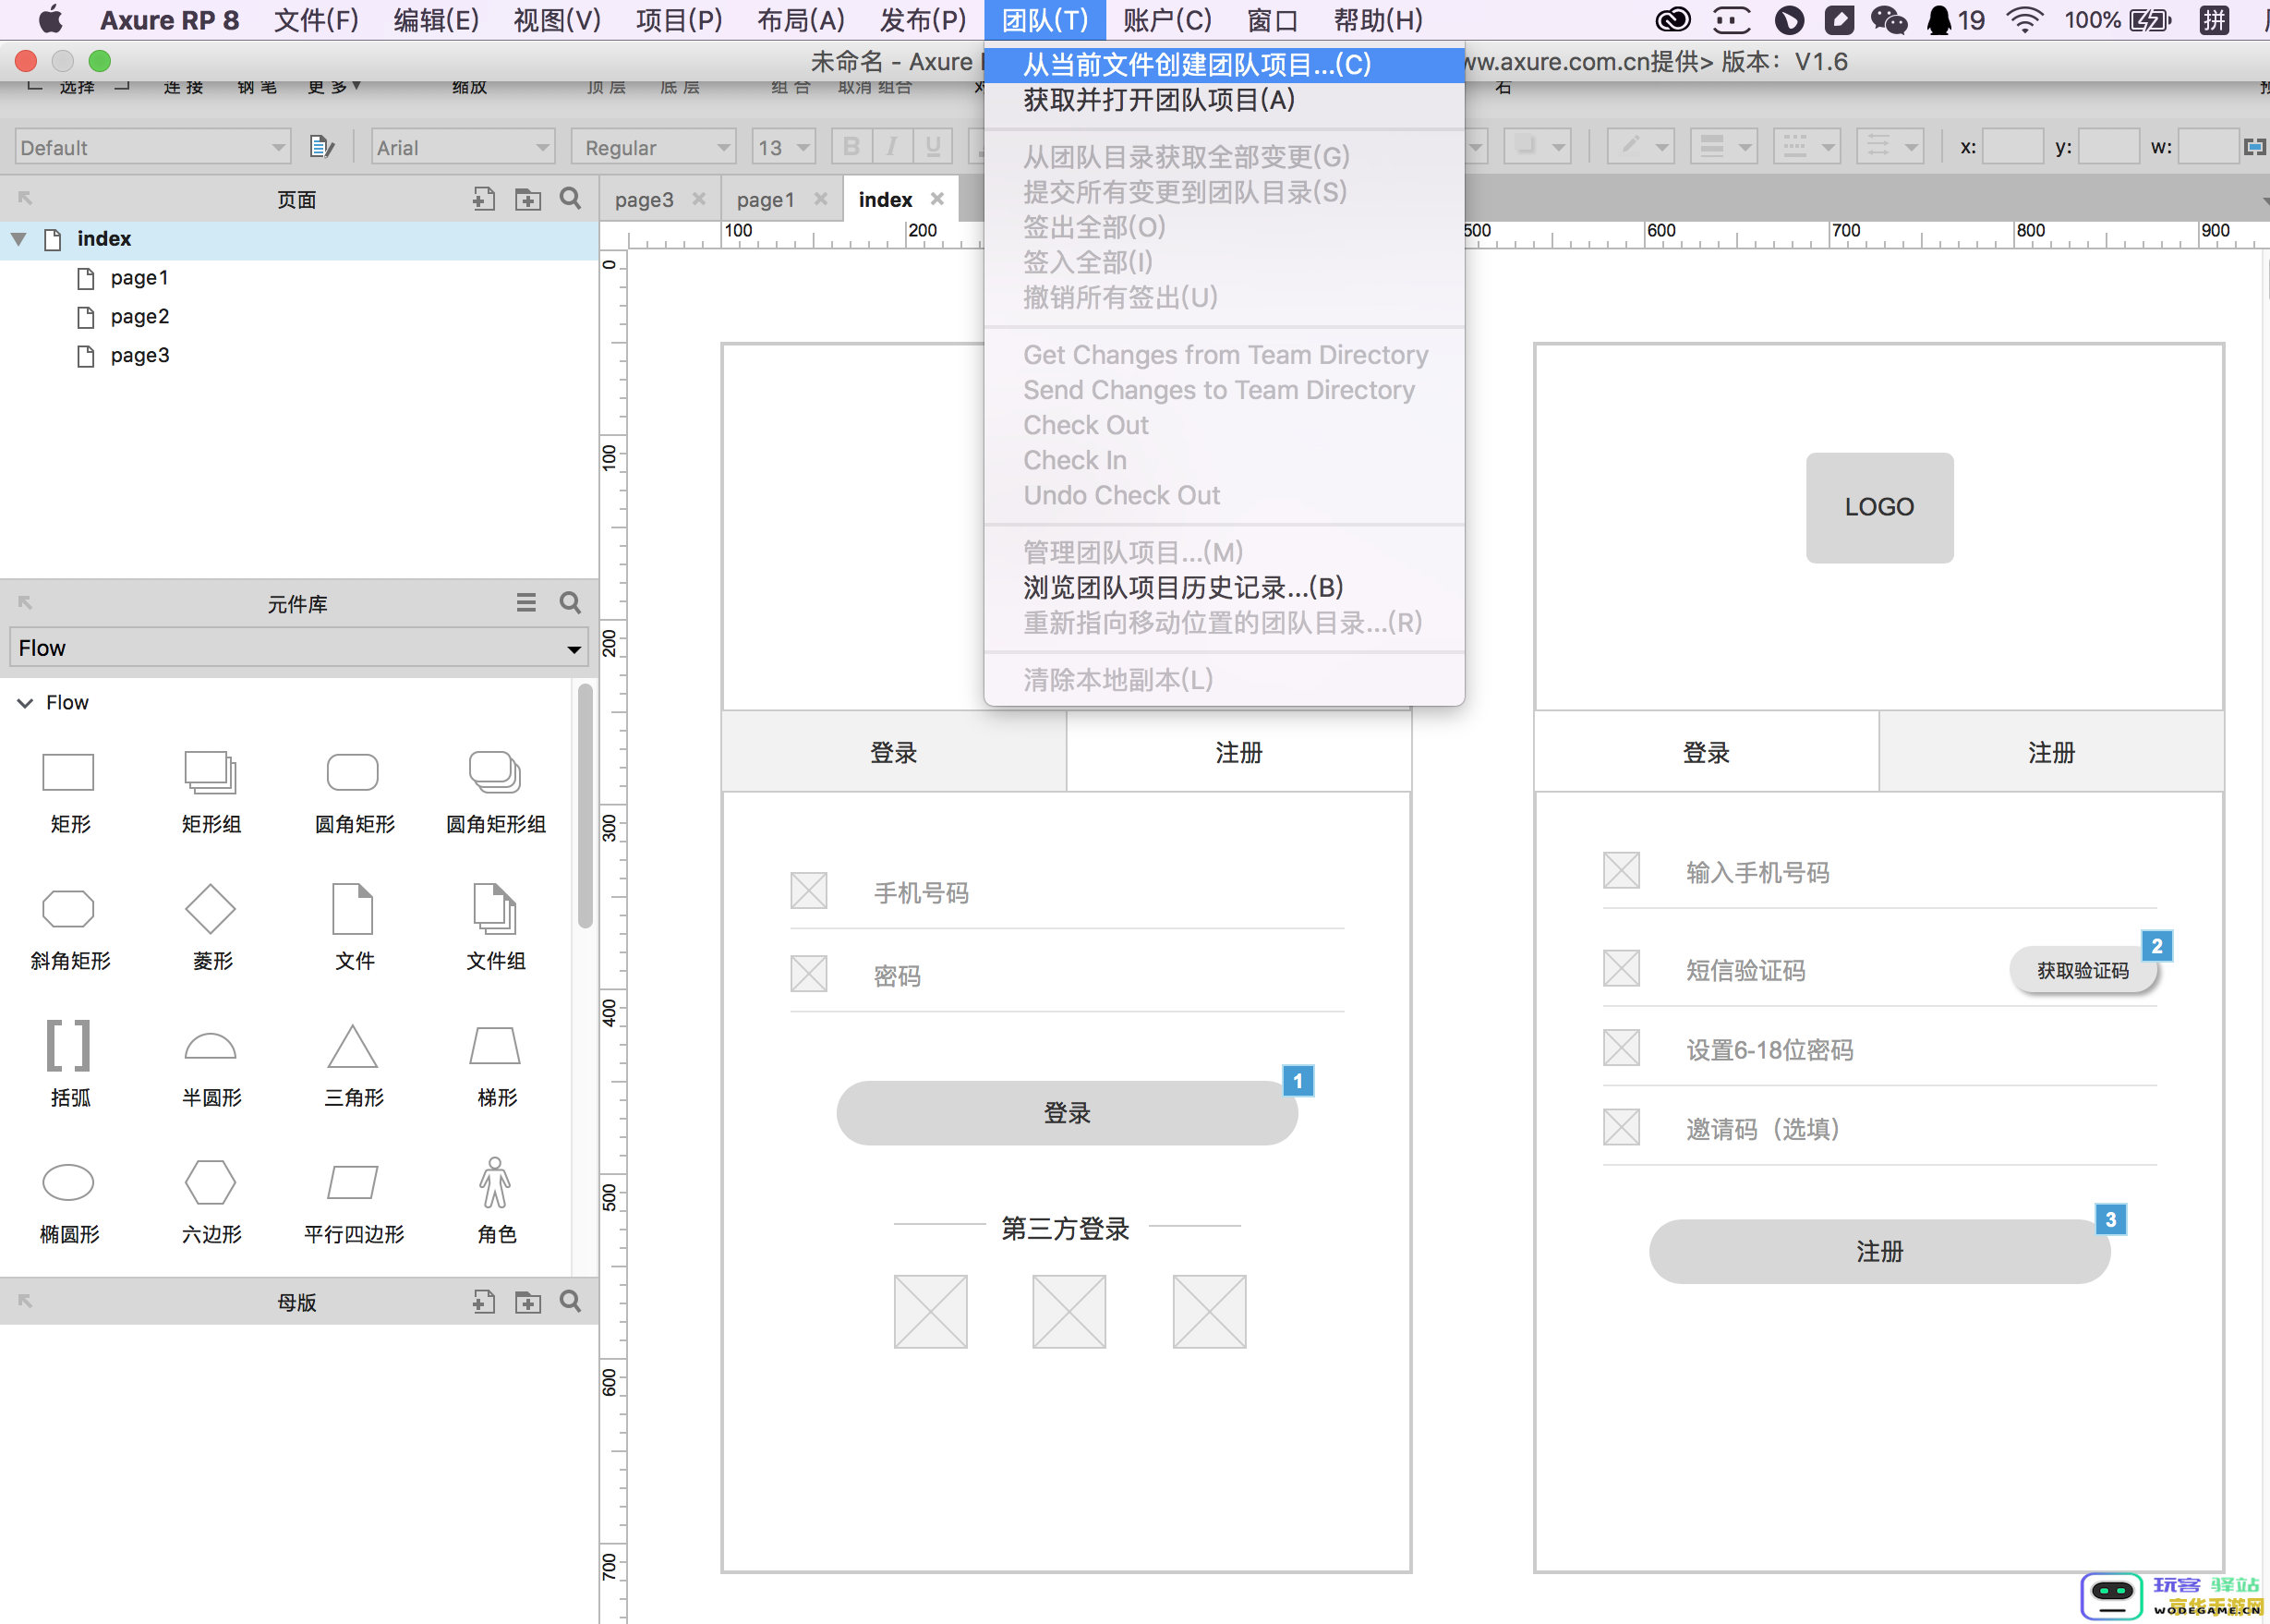Collapse the Flow category chevron
This screenshot has width=2270, height=1624.
point(25,703)
